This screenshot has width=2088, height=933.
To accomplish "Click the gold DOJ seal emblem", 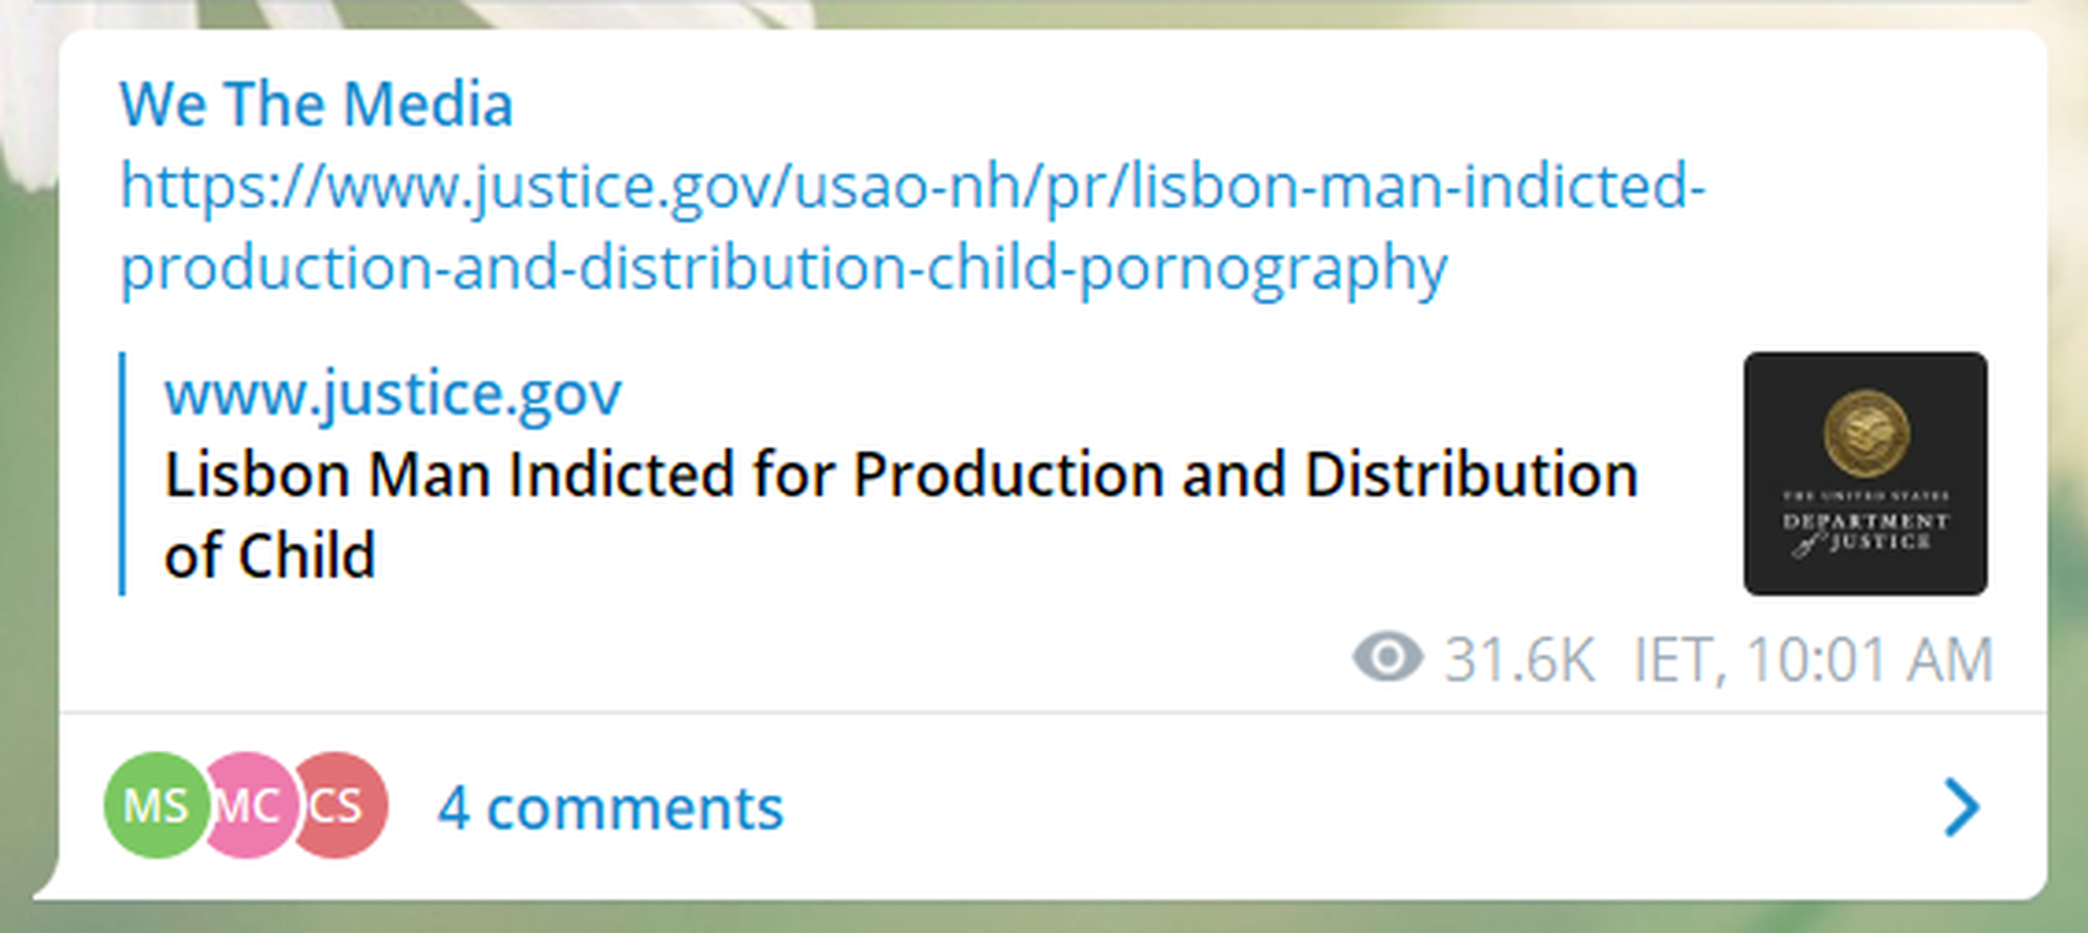I will [x=1865, y=434].
